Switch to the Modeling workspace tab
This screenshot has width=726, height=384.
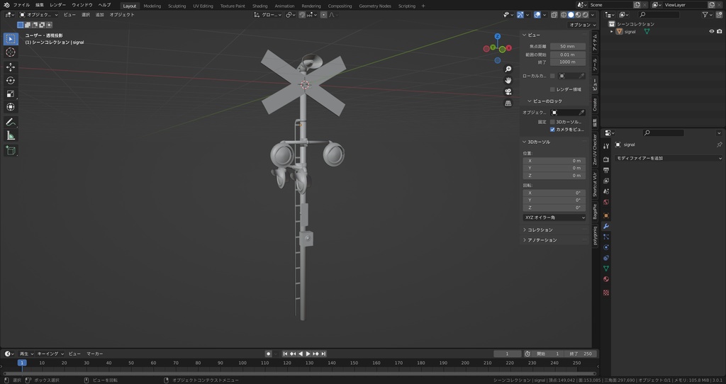(152, 6)
